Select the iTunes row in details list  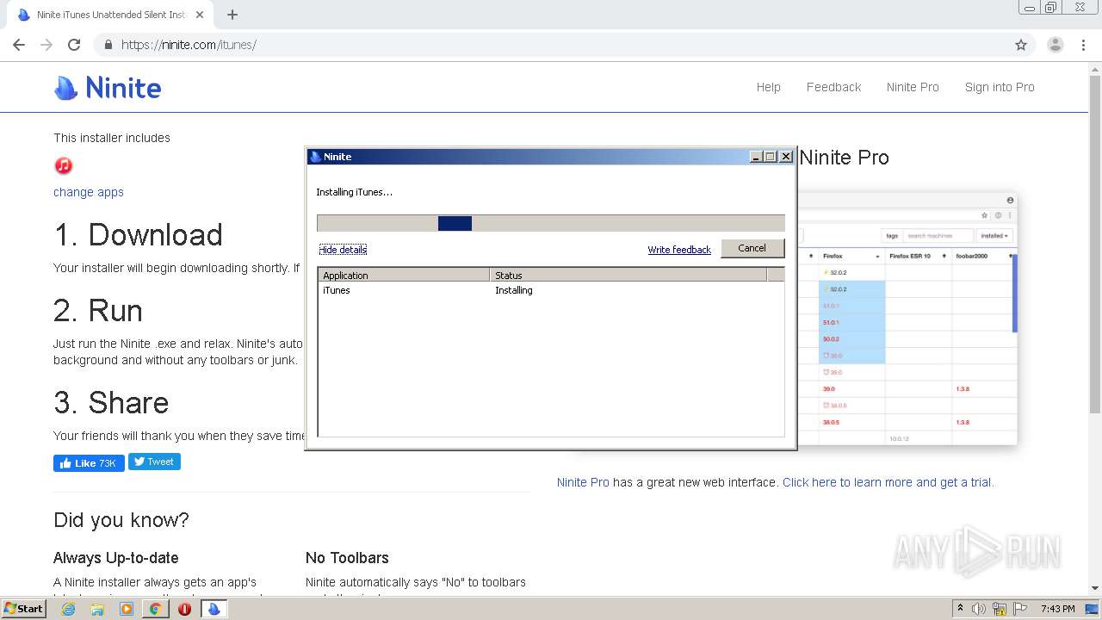coord(551,290)
